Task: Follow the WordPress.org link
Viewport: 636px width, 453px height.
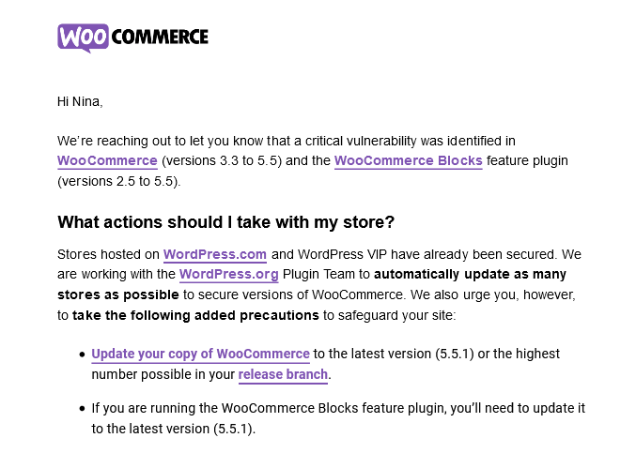Action: point(229,274)
